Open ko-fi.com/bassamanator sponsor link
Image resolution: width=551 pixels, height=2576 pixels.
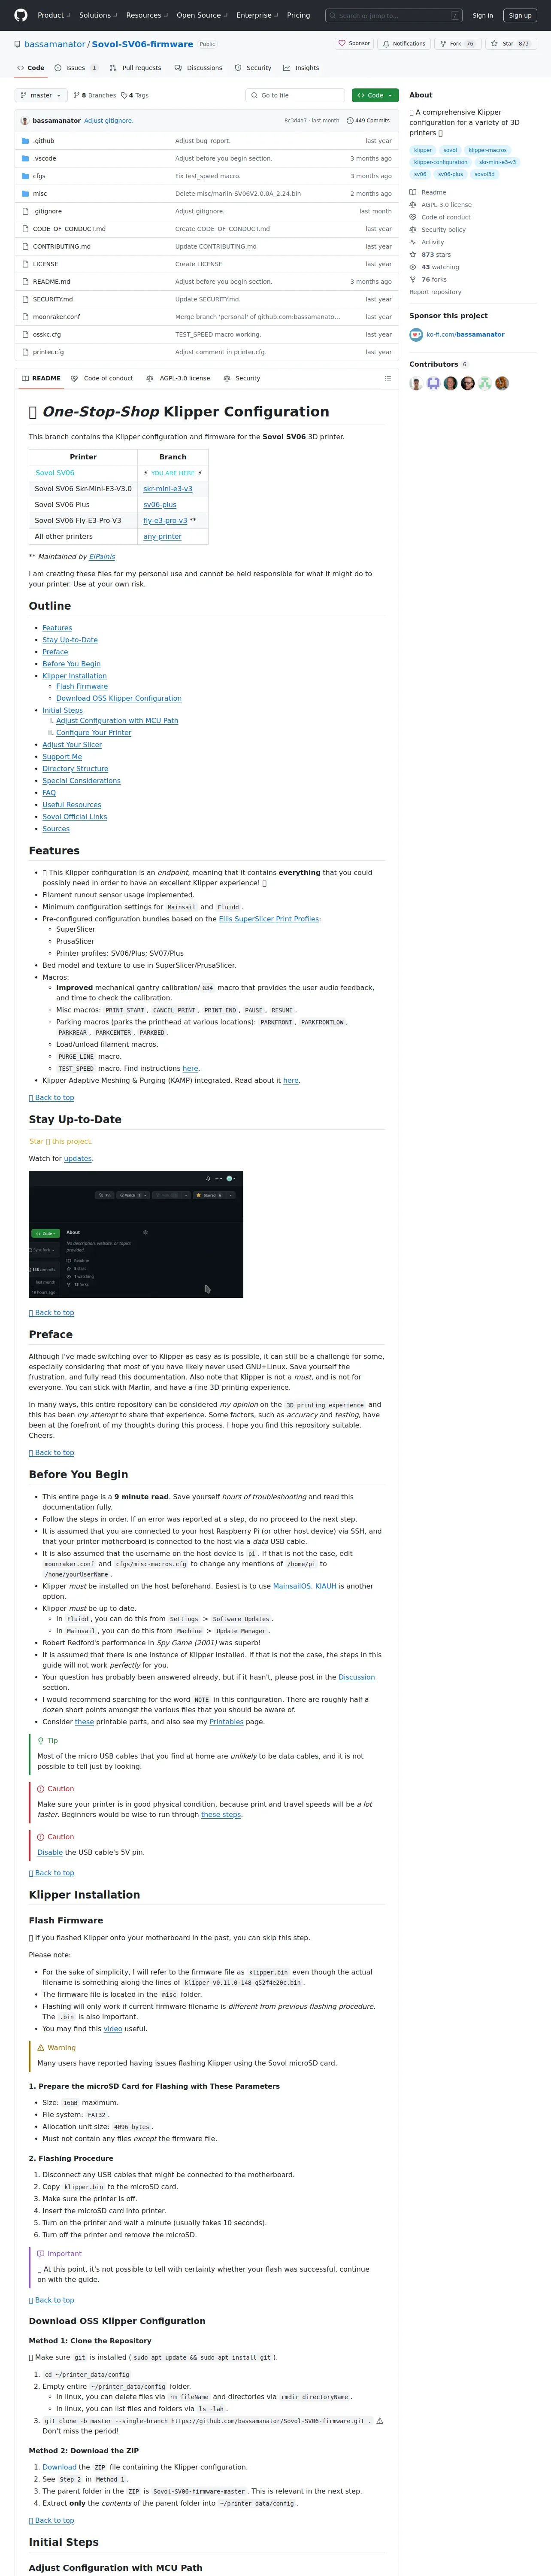[x=465, y=334]
